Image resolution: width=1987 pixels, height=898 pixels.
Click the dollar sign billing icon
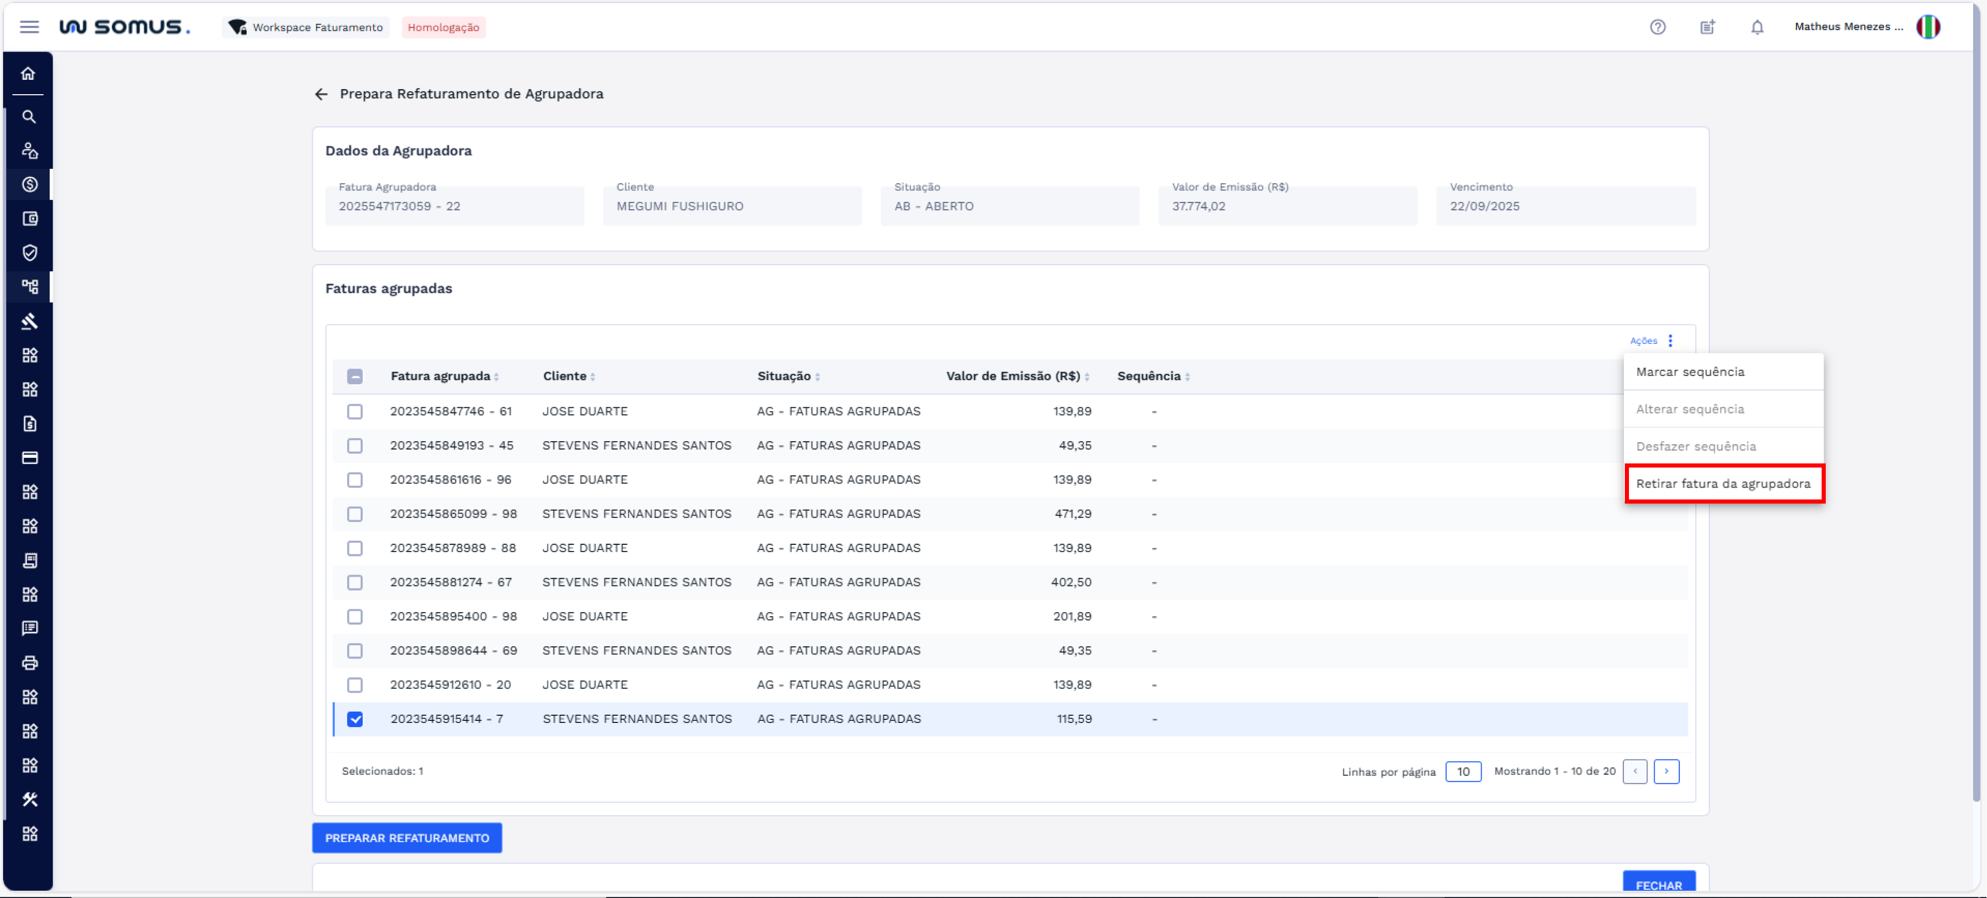[x=29, y=185]
